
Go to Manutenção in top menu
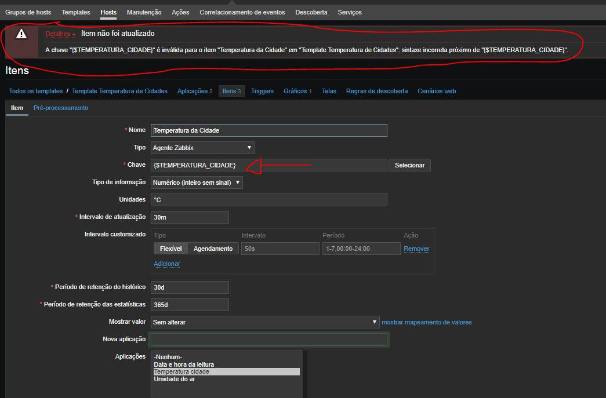click(144, 12)
